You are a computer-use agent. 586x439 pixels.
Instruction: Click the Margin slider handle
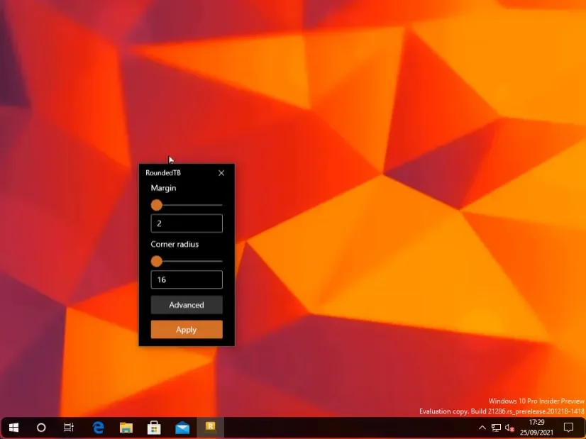click(x=157, y=205)
